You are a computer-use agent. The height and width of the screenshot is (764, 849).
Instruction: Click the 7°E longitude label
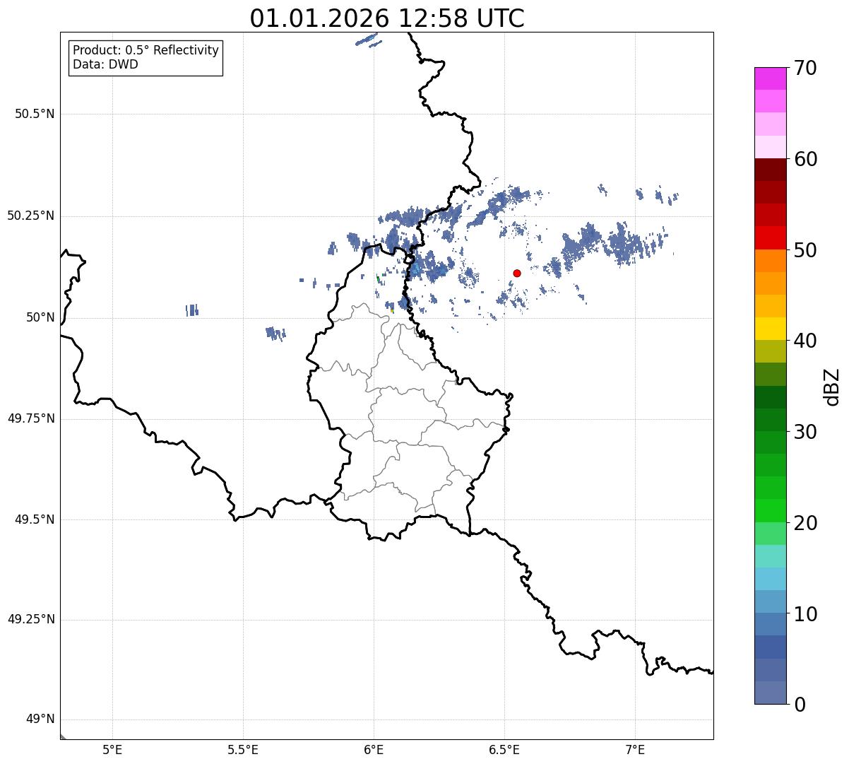pyautogui.click(x=635, y=749)
